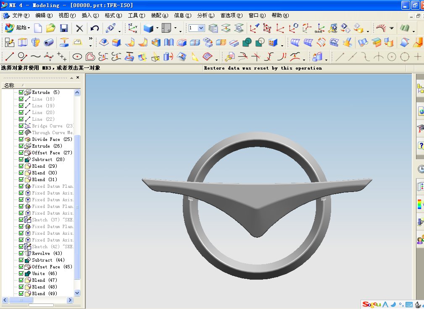Image resolution: width=424 pixels, height=309 pixels.
Task: Click the horizontal scrollbar left arrow
Action: (x=5, y=300)
